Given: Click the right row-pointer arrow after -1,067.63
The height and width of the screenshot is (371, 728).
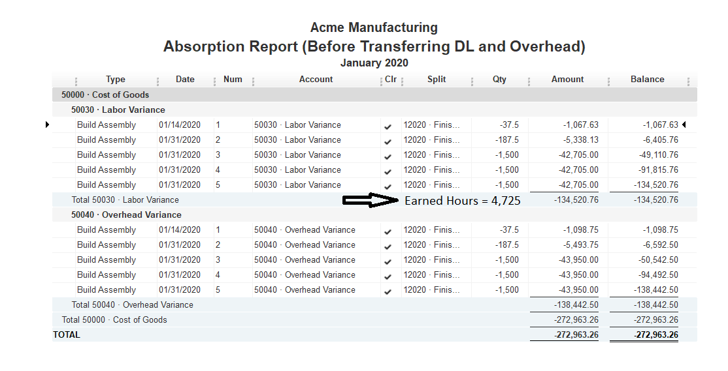Looking at the screenshot, I should coord(684,125).
